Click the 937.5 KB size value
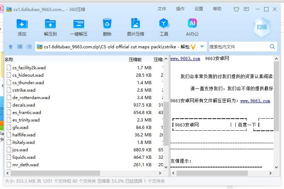Viewport: 284px width, 189px height. (x=142, y=105)
